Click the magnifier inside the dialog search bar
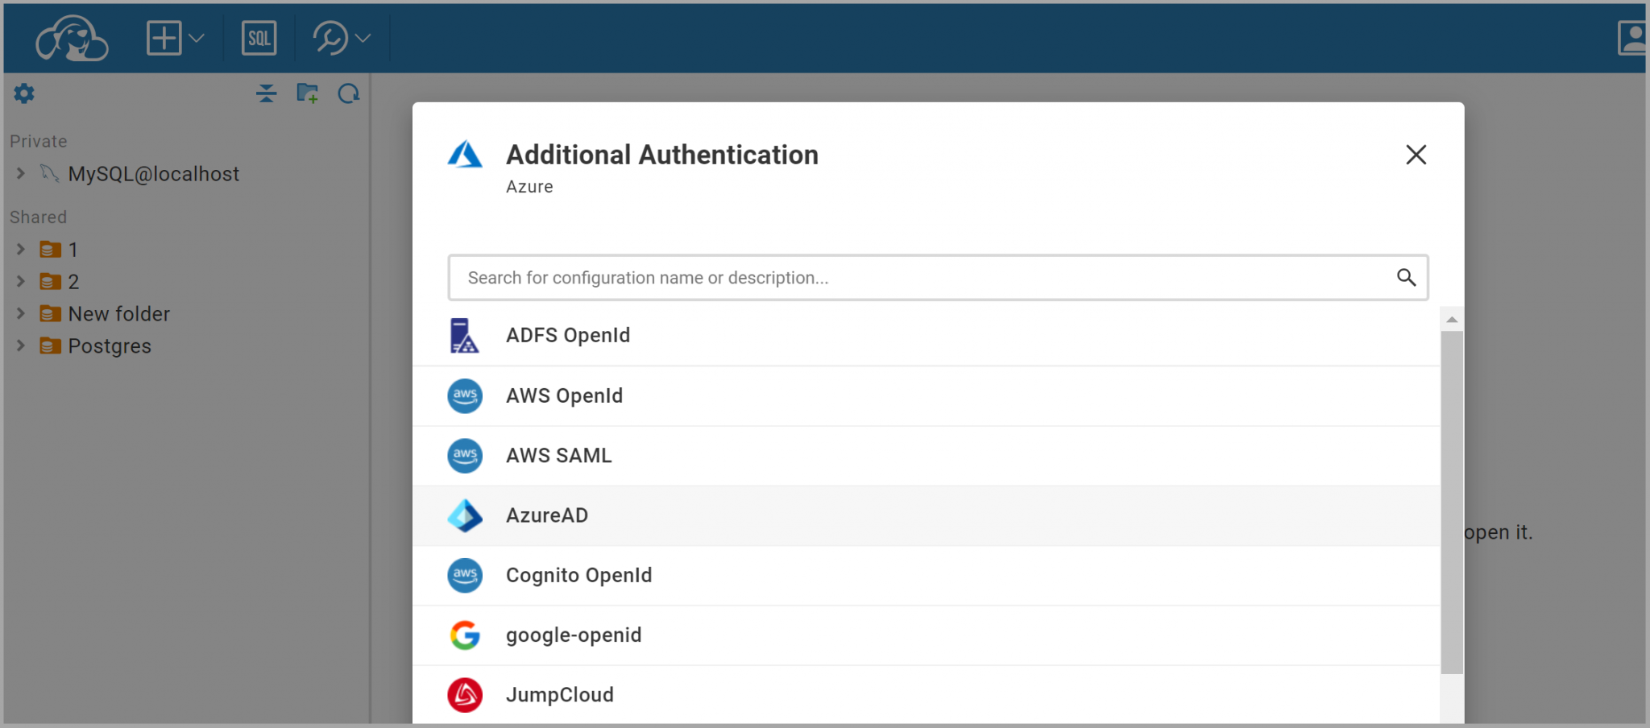This screenshot has height=728, width=1650. coord(1407,277)
